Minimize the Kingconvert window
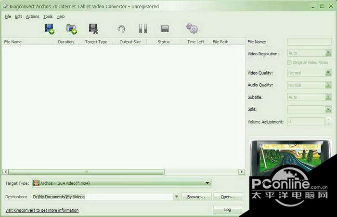The image size is (337, 217). click(313, 6)
